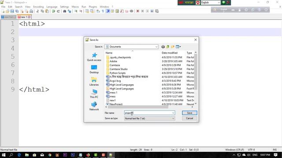282x158 pixels.
Task: Toggle the Show All Characters icon
Action: (103, 11)
